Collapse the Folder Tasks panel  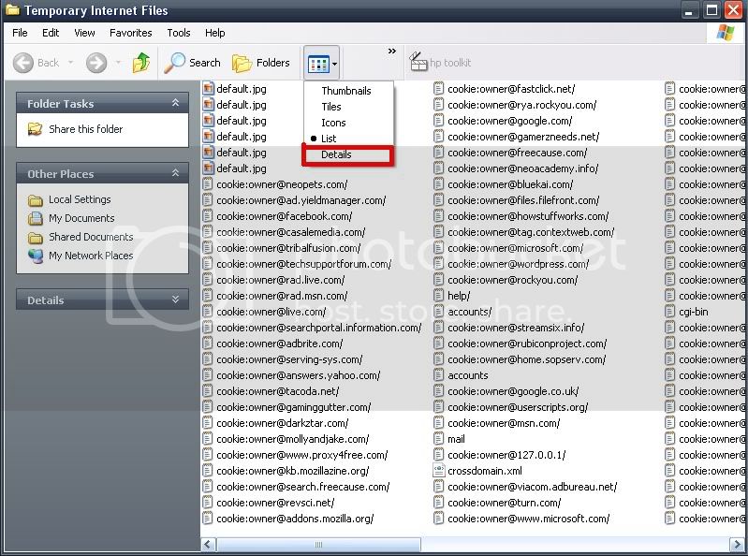175,104
